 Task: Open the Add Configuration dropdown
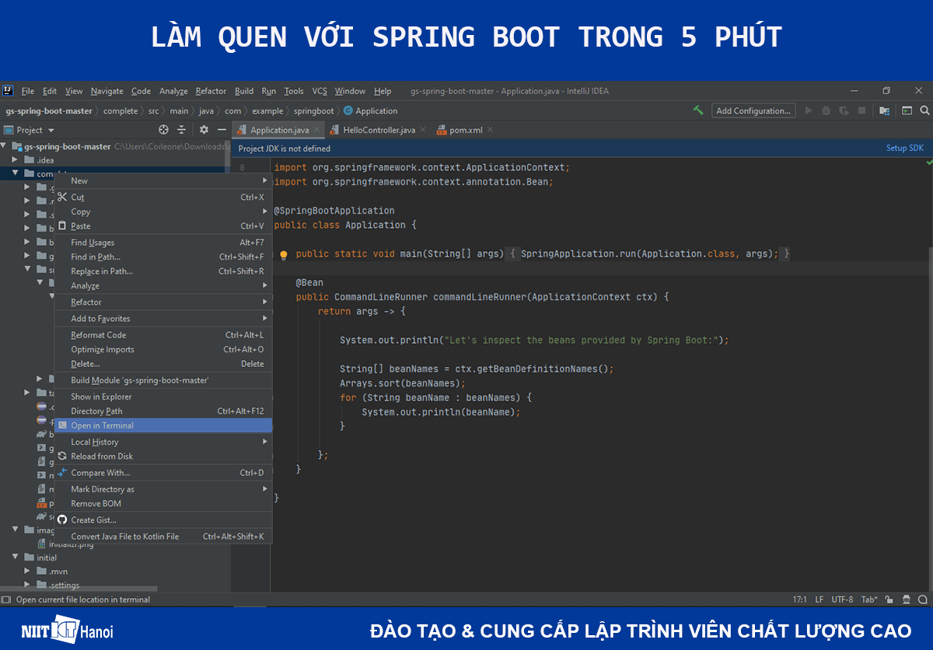753,110
